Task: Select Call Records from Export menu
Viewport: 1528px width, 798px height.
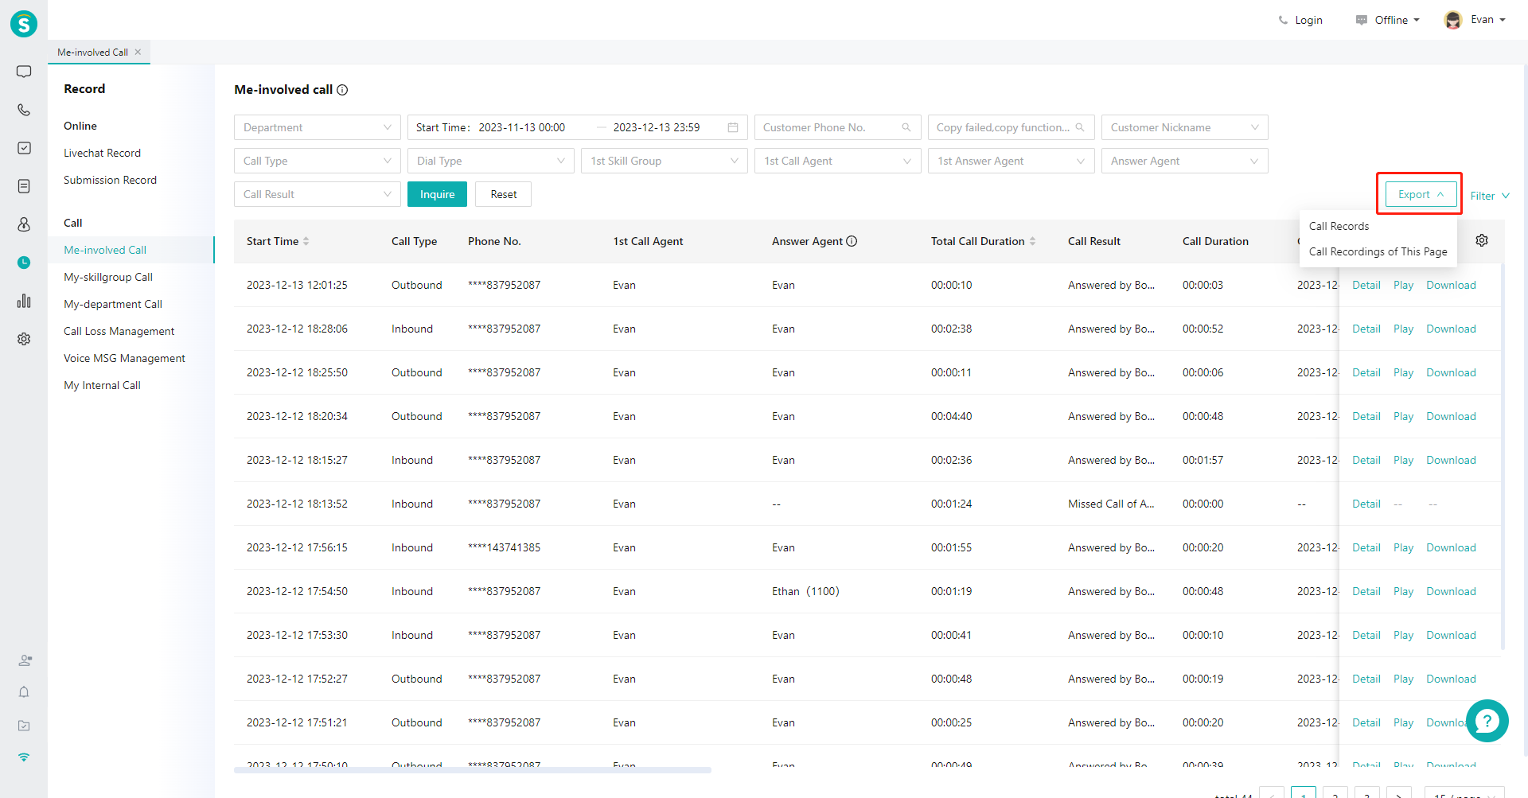Action: pos(1378,226)
